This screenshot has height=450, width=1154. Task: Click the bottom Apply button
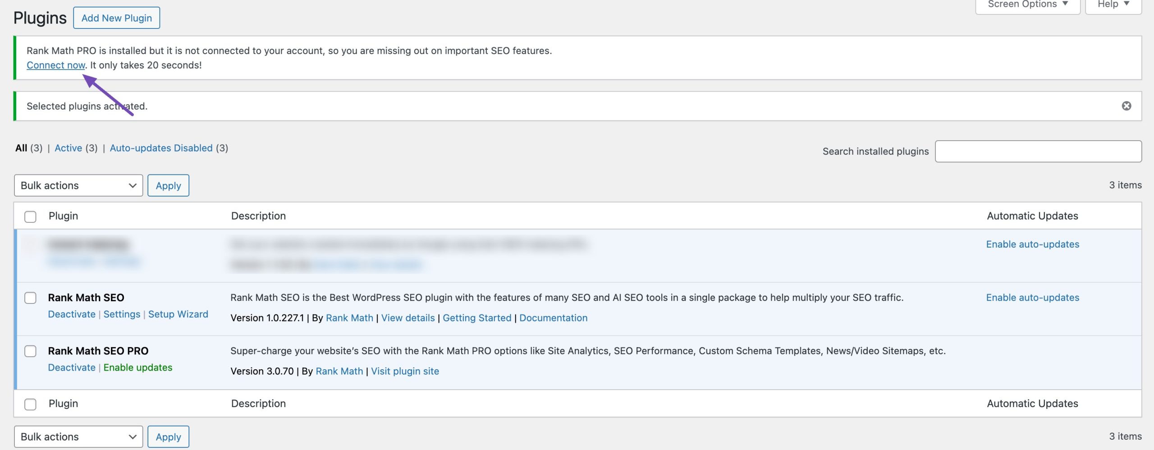pyautogui.click(x=168, y=436)
